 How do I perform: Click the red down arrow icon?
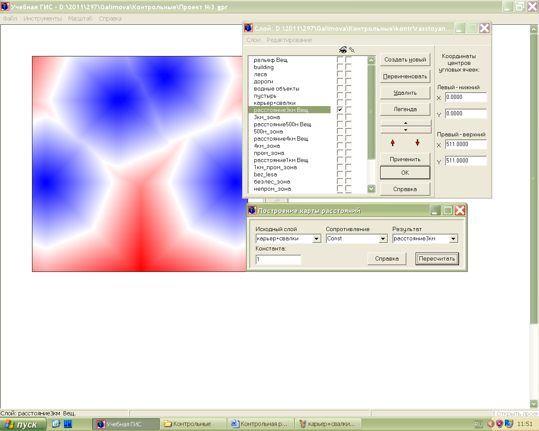(x=417, y=143)
